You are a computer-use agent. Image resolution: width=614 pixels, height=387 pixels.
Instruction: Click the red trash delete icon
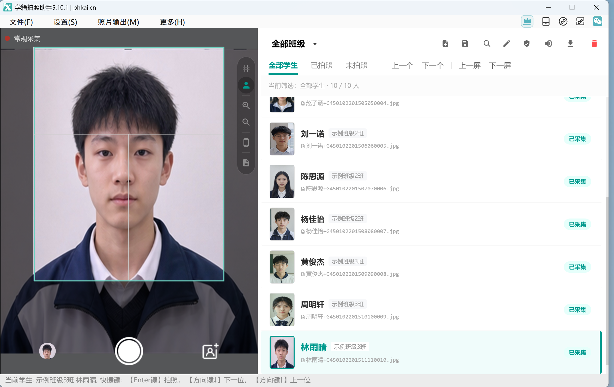coord(594,43)
